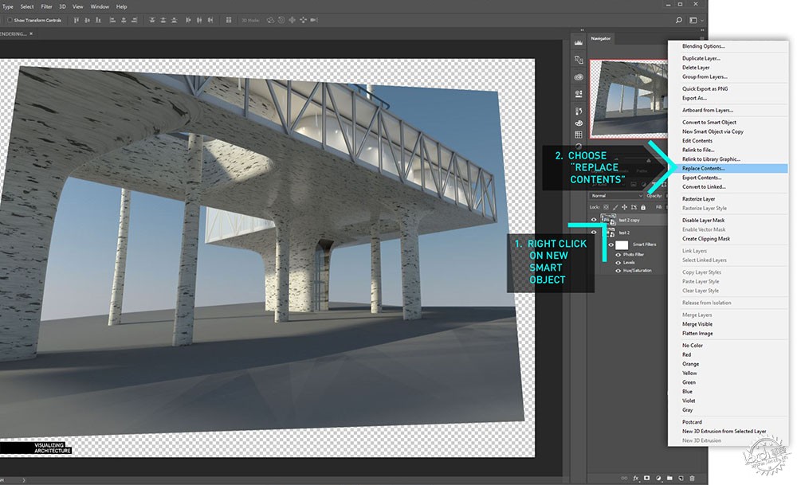
Task: Click the Navigator preview thumbnail
Action: (x=629, y=99)
